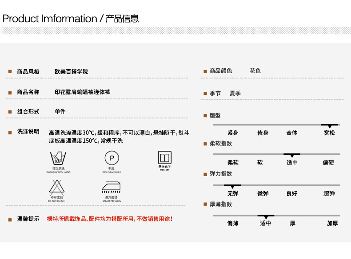Viewport: 351px width, 259px height.
Task: Click the 花色 color value
Action: click(x=255, y=71)
